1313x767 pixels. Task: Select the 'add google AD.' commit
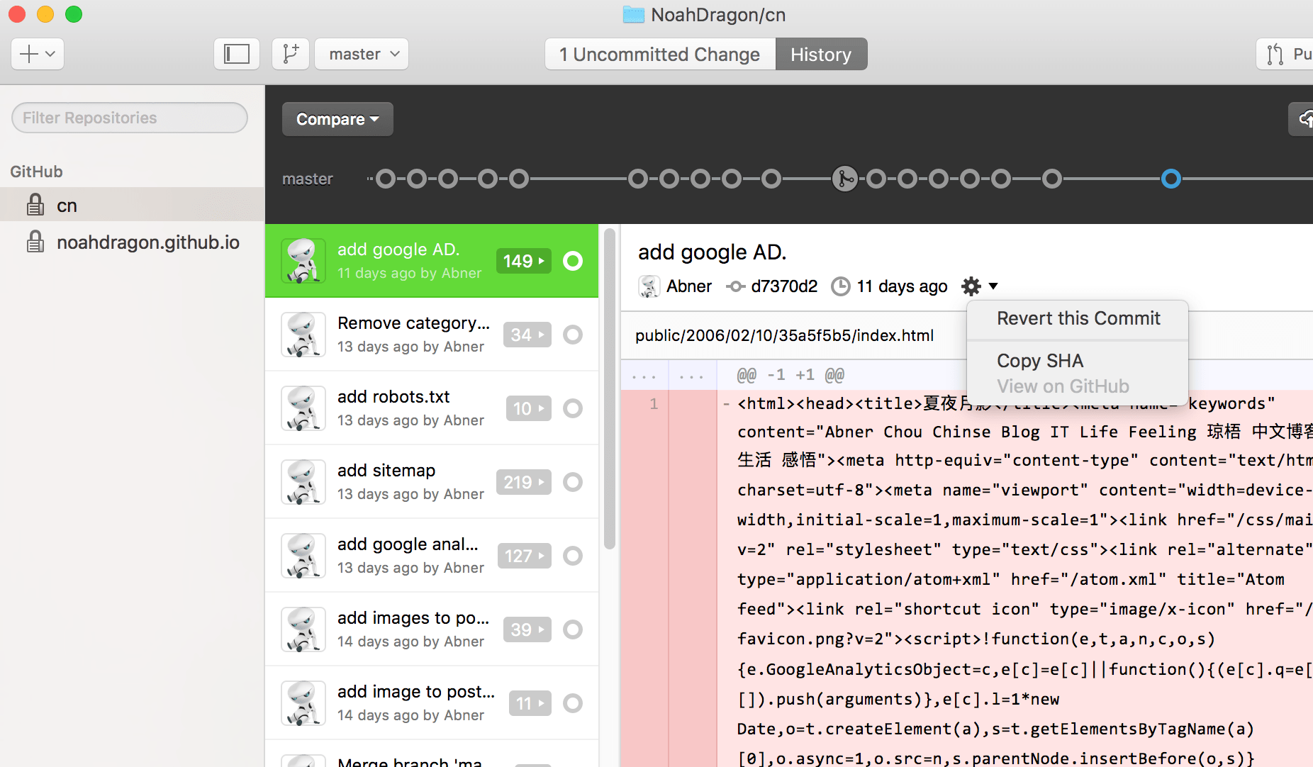pyautogui.click(x=432, y=261)
